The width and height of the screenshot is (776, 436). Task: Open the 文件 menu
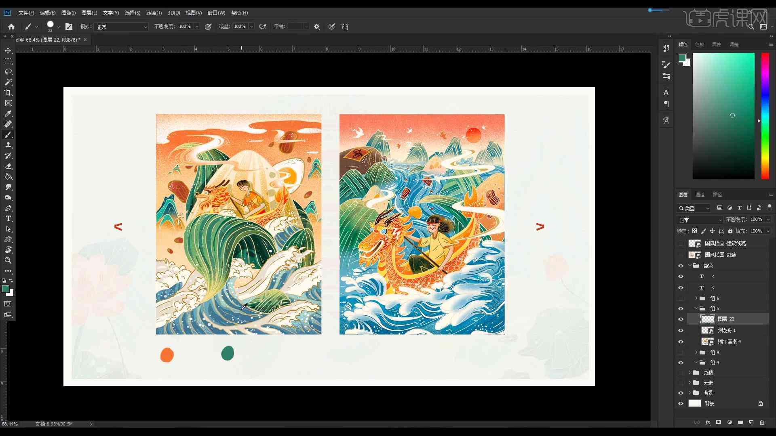[x=26, y=13]
